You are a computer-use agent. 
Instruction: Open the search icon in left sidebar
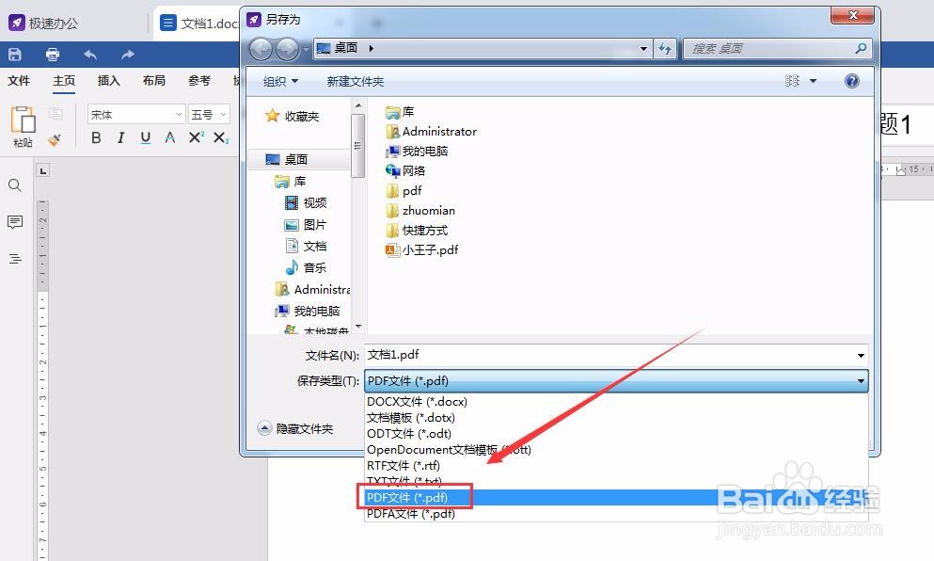click(14, 185)
